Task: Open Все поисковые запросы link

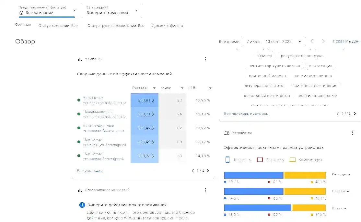Action: coord(246,114)
